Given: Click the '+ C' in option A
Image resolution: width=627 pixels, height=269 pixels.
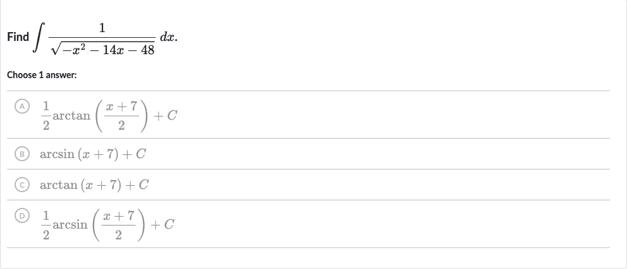Looking at the screenshot, I should coord(165,115).
